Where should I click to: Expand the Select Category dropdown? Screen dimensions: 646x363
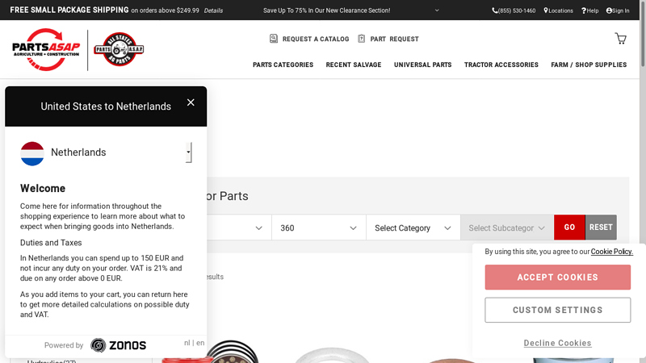tap(412, 228)
